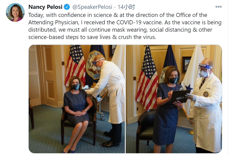Open the @SpeakerPelosi handle link
The width and height of the screenshot is (229, 155).
pos(92,7)
